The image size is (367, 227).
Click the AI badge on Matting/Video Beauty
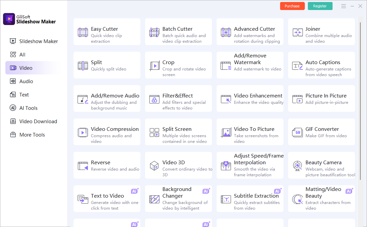coord(350,191)
